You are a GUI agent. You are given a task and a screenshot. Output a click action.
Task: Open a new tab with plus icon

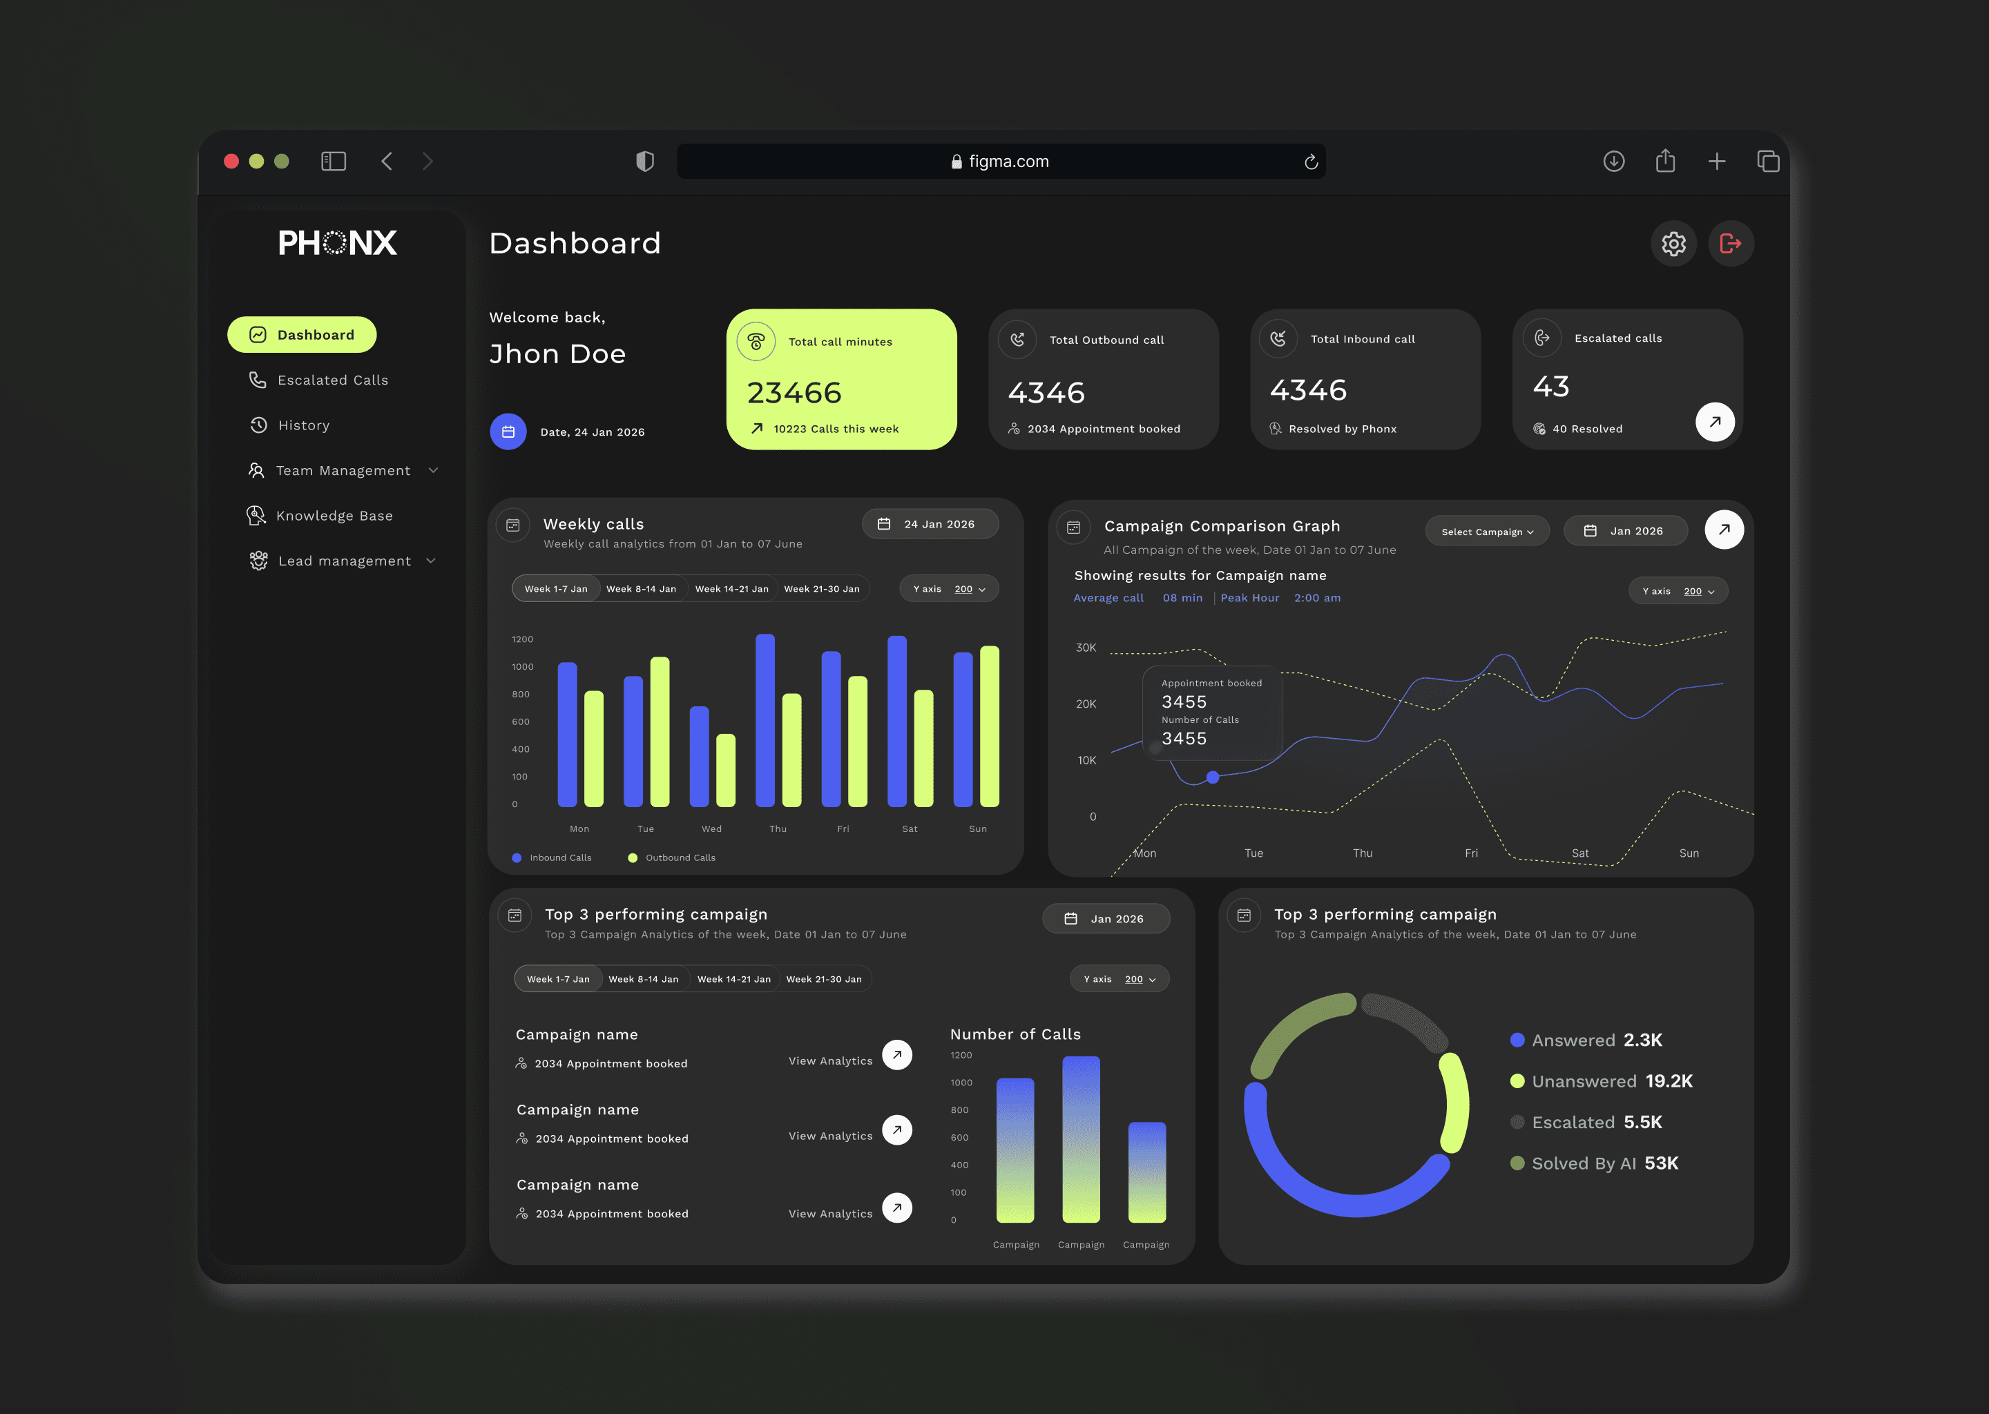1716,161
